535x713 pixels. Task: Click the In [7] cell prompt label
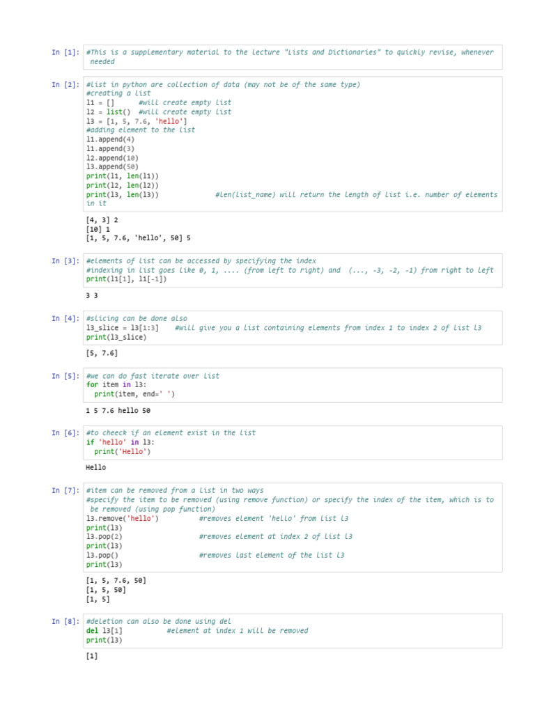click(x=65, y=491)
